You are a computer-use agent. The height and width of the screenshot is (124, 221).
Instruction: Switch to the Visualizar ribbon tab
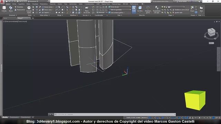tap(35, 4)
